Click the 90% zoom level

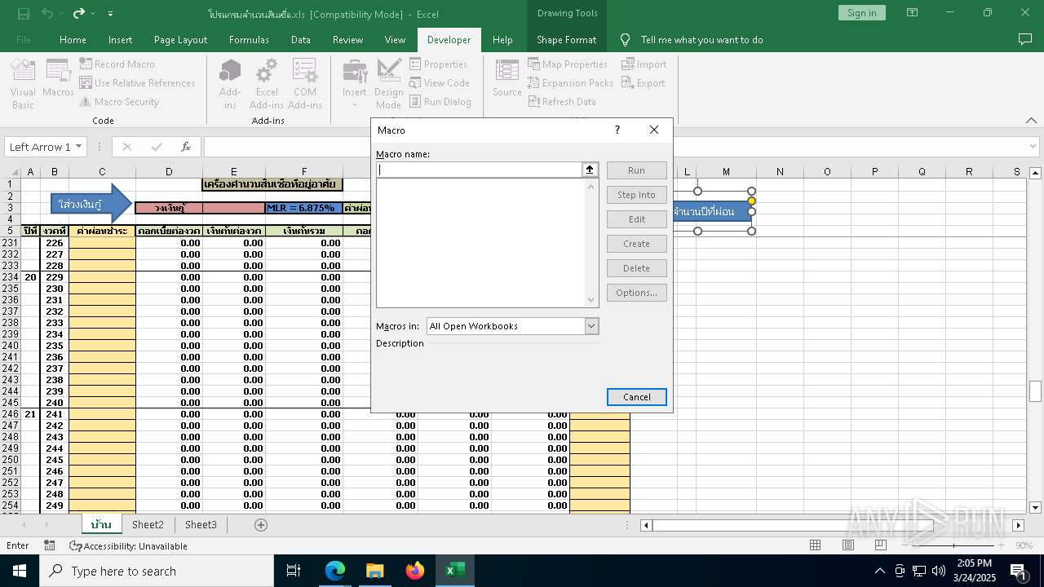(x=1023, y=546)
